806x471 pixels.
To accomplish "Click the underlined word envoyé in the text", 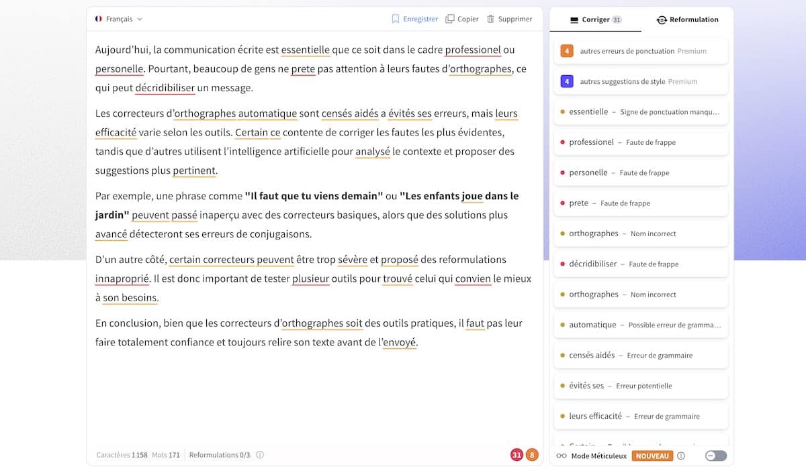I will [400, 342].
